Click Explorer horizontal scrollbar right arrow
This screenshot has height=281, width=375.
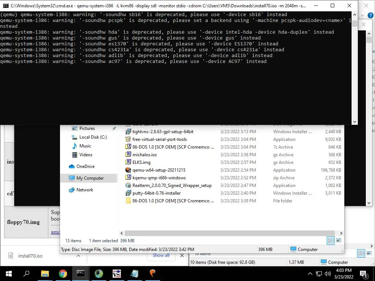pyautogui.click(x=341, y=233)
